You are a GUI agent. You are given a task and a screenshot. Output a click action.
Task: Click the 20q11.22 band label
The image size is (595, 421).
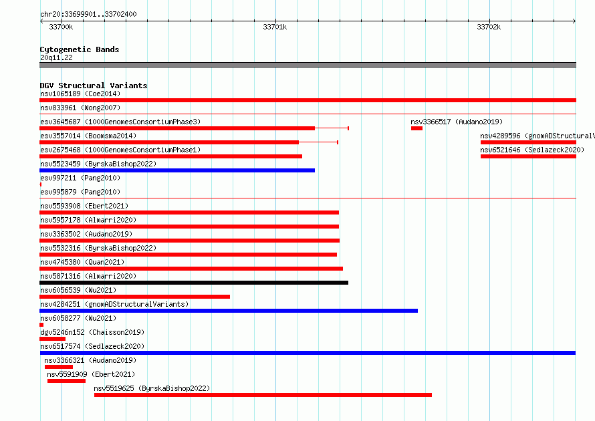[56, 57]
